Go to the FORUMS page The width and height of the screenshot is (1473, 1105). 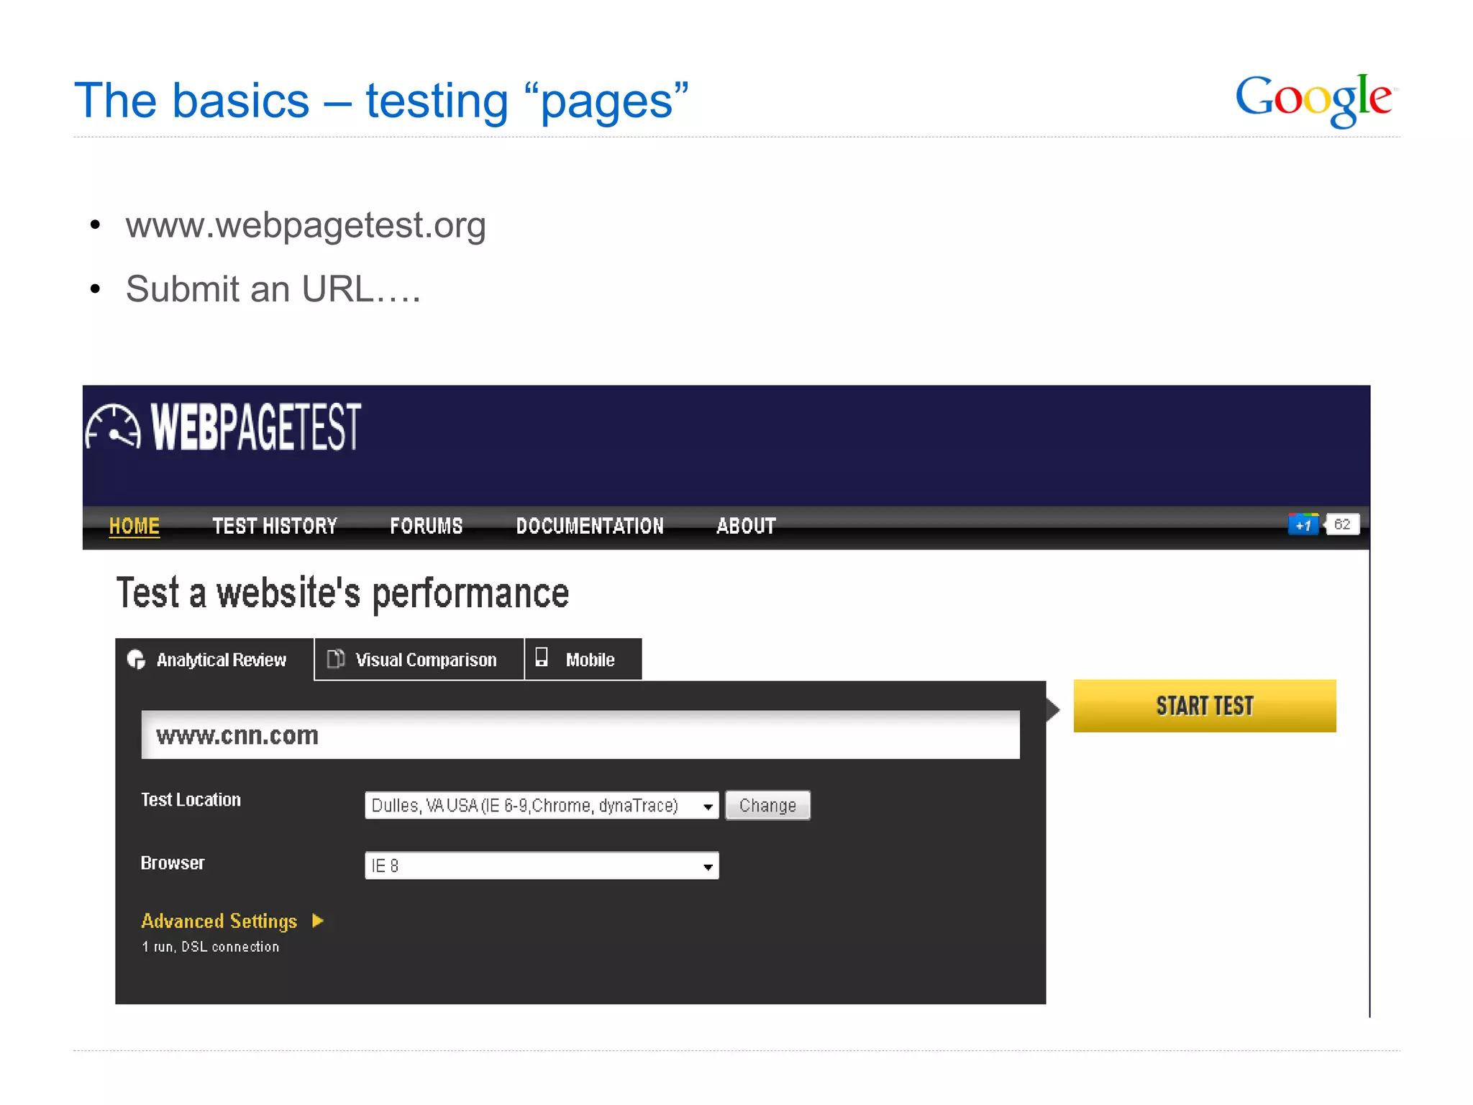coord(427,526)
